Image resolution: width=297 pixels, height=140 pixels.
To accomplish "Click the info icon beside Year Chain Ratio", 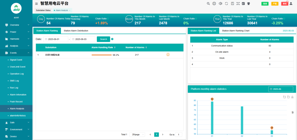I will point(284,19).
